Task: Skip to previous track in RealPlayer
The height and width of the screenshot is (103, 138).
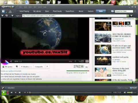Action: 11,92
